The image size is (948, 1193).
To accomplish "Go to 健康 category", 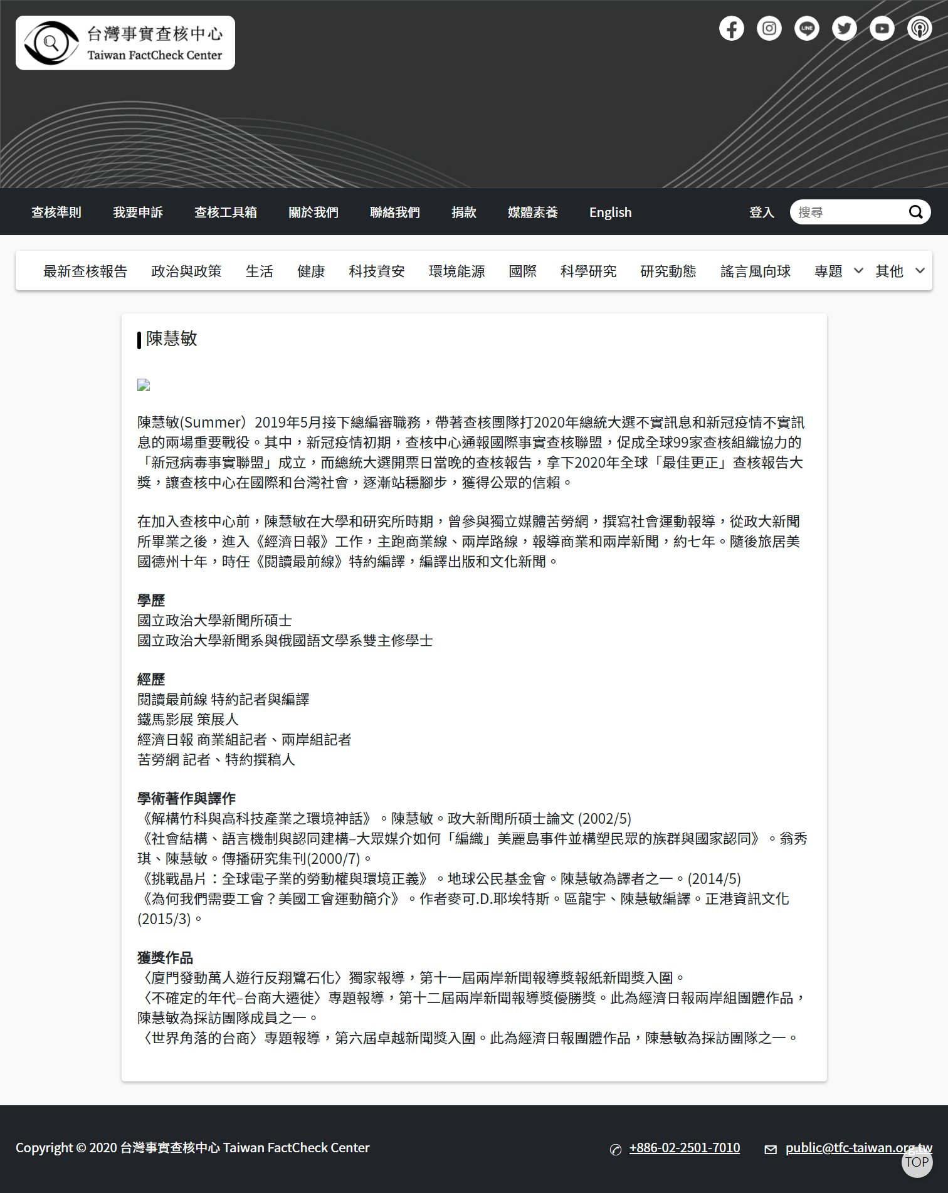I will [311, 271].
